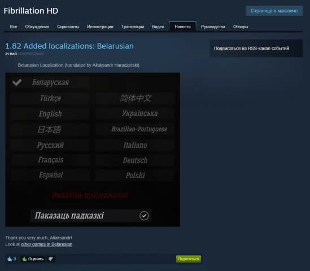
Task: Select the Все tab
Action: tap(14, 27)
